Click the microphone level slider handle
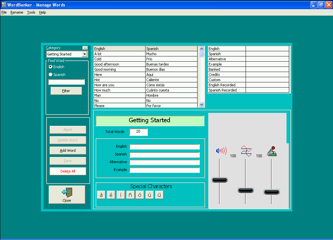The width and height of the screenshot is (333, 240). pos(272,192)
